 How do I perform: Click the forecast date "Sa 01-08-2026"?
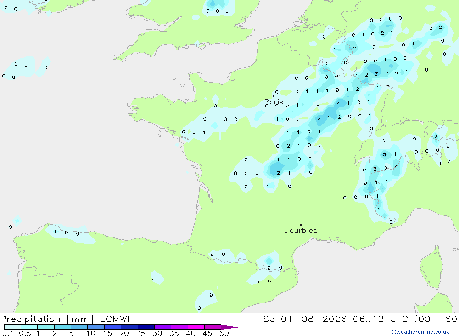[305, 319]
